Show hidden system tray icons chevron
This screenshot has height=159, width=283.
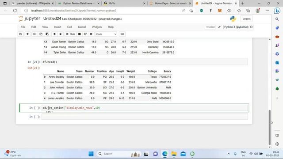pyautogui.click(x=229, y=154)
